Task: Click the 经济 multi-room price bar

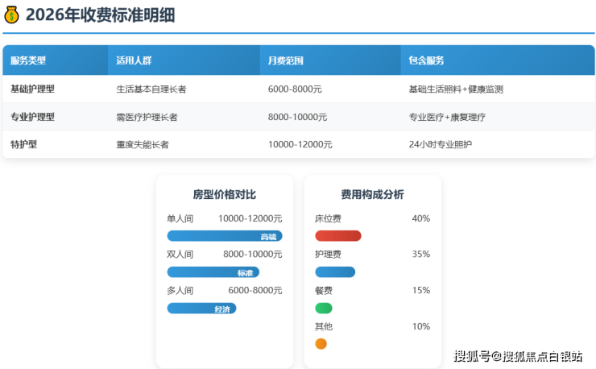Action: click(201, 309)
